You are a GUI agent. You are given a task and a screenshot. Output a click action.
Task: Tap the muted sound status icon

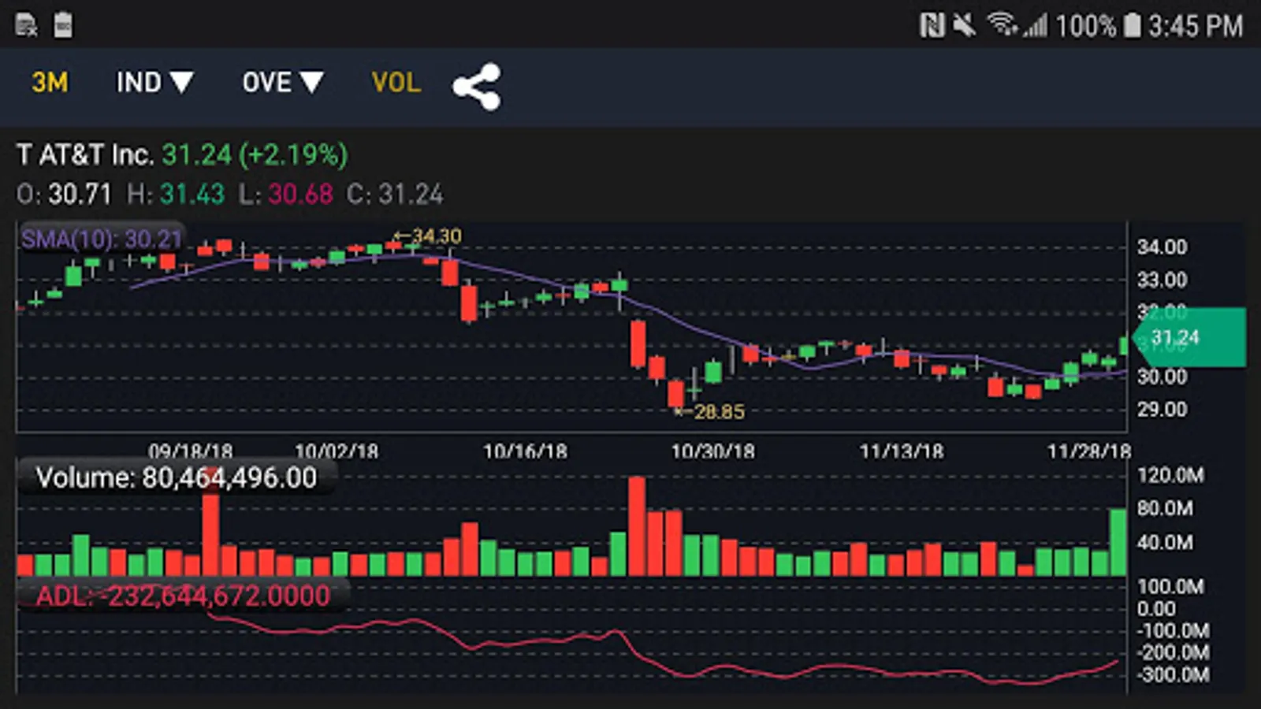pos(964,26)
